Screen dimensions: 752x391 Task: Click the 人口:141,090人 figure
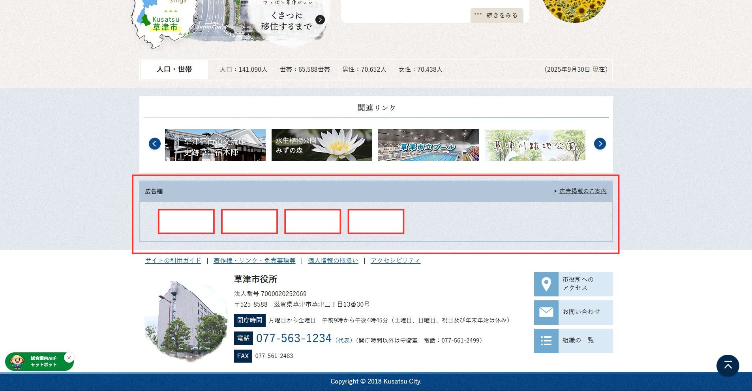click(244, 69)
